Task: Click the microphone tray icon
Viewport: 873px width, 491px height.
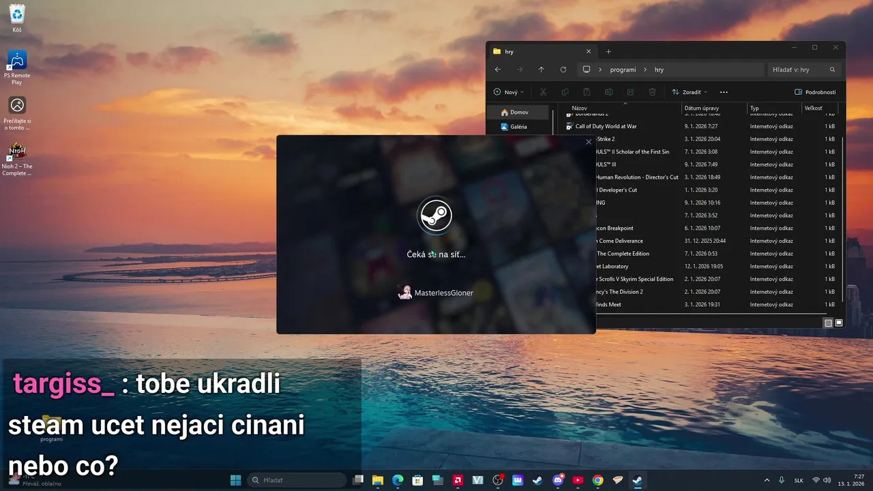Action: click(x=782, y=480)
